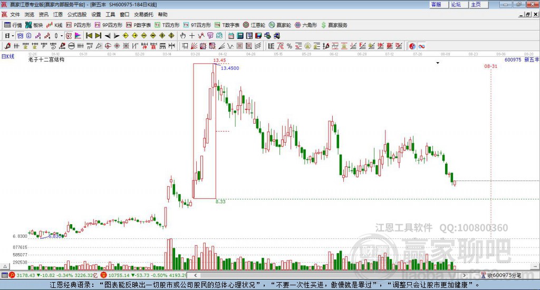Open the P四方形 tool

pyautogui.click(x=79, y=25)
